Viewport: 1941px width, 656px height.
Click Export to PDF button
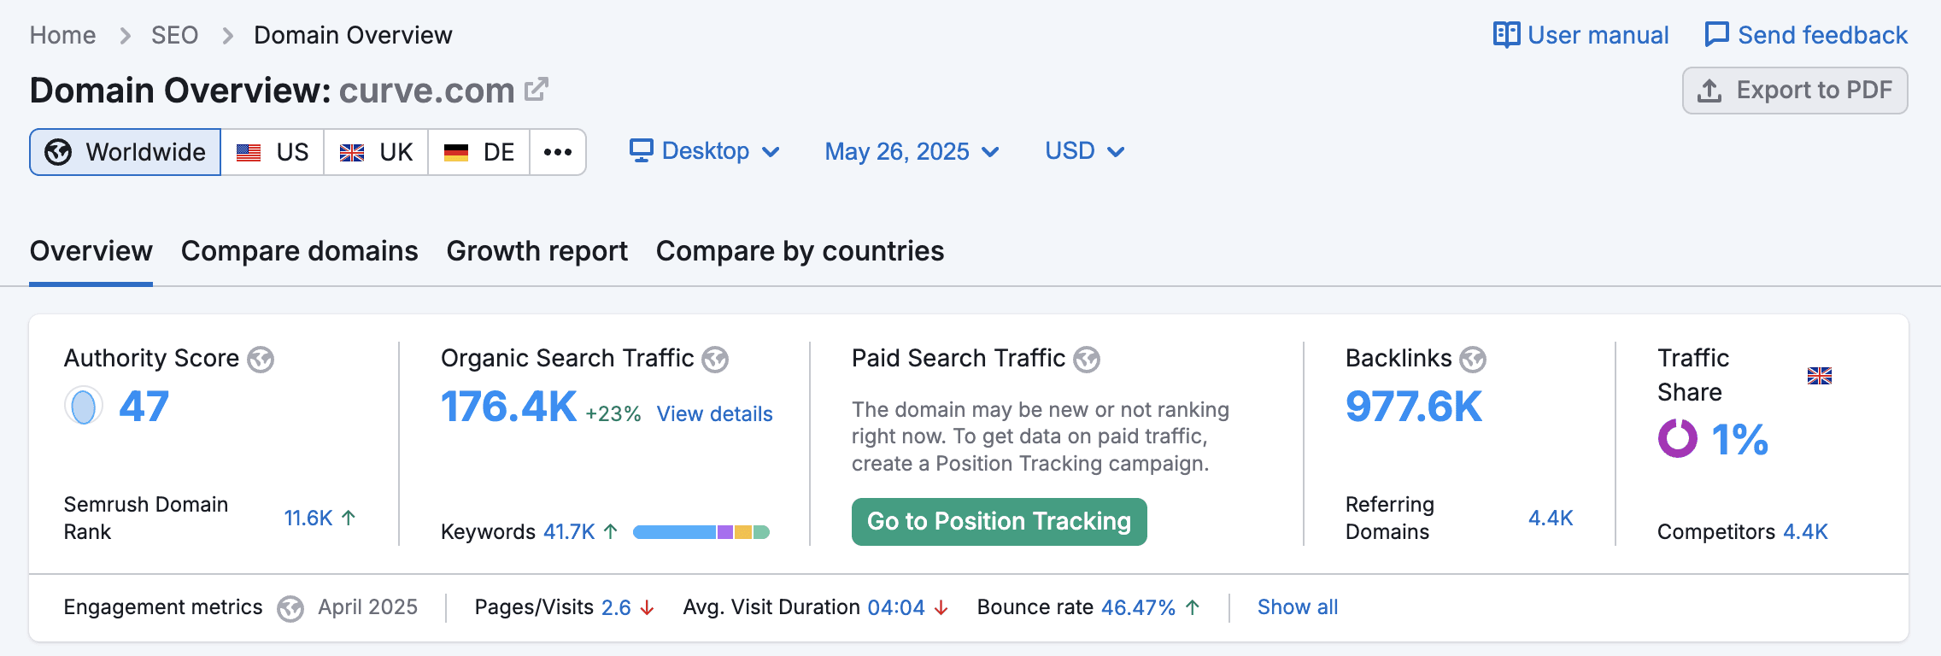(1795, 91)
